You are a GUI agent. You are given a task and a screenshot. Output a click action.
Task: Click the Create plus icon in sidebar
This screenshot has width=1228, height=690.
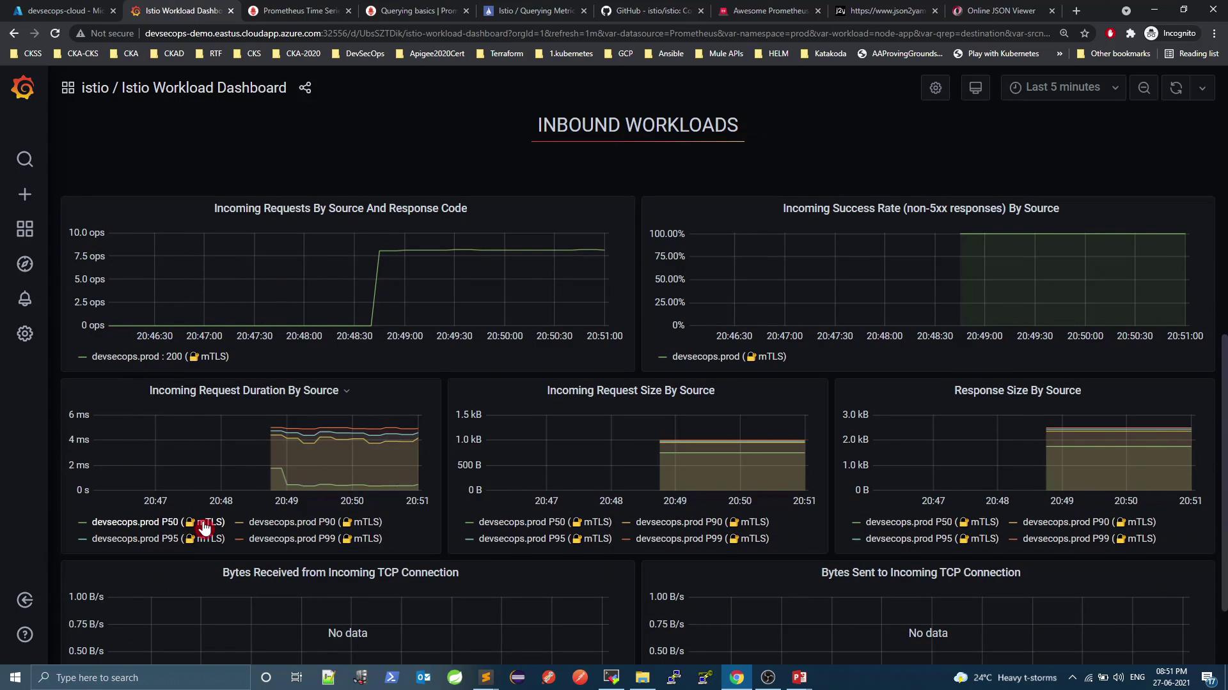pos(24,194)
